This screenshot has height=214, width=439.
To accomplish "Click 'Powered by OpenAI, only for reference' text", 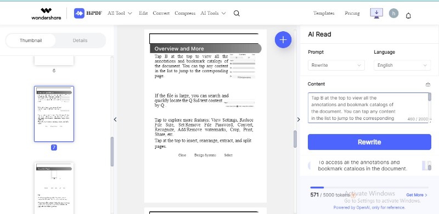I will click(x=369, y=207).
